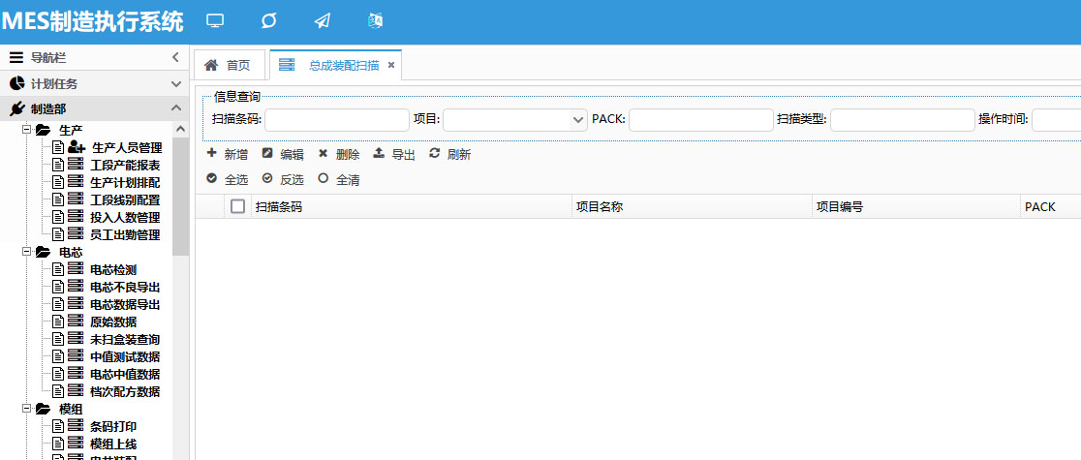Screen dimensions: 1081x460
Task: Collapse the 导航栏 sidebar panel
Action: pos(175,58)
